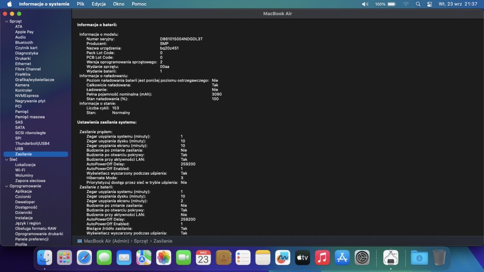This screenshot has width=484, height=272.
Task: Open the Maps app in the Dock
Action: pyautogui.click(x=144, y=257)
